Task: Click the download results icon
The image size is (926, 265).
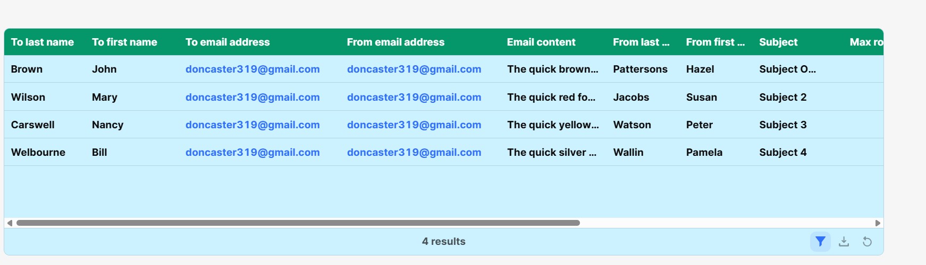Action: click(844, 242)
